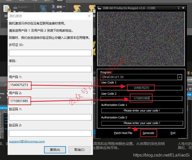
Task: Select the Authorization Code 2 output field
Action: point(142,123)
